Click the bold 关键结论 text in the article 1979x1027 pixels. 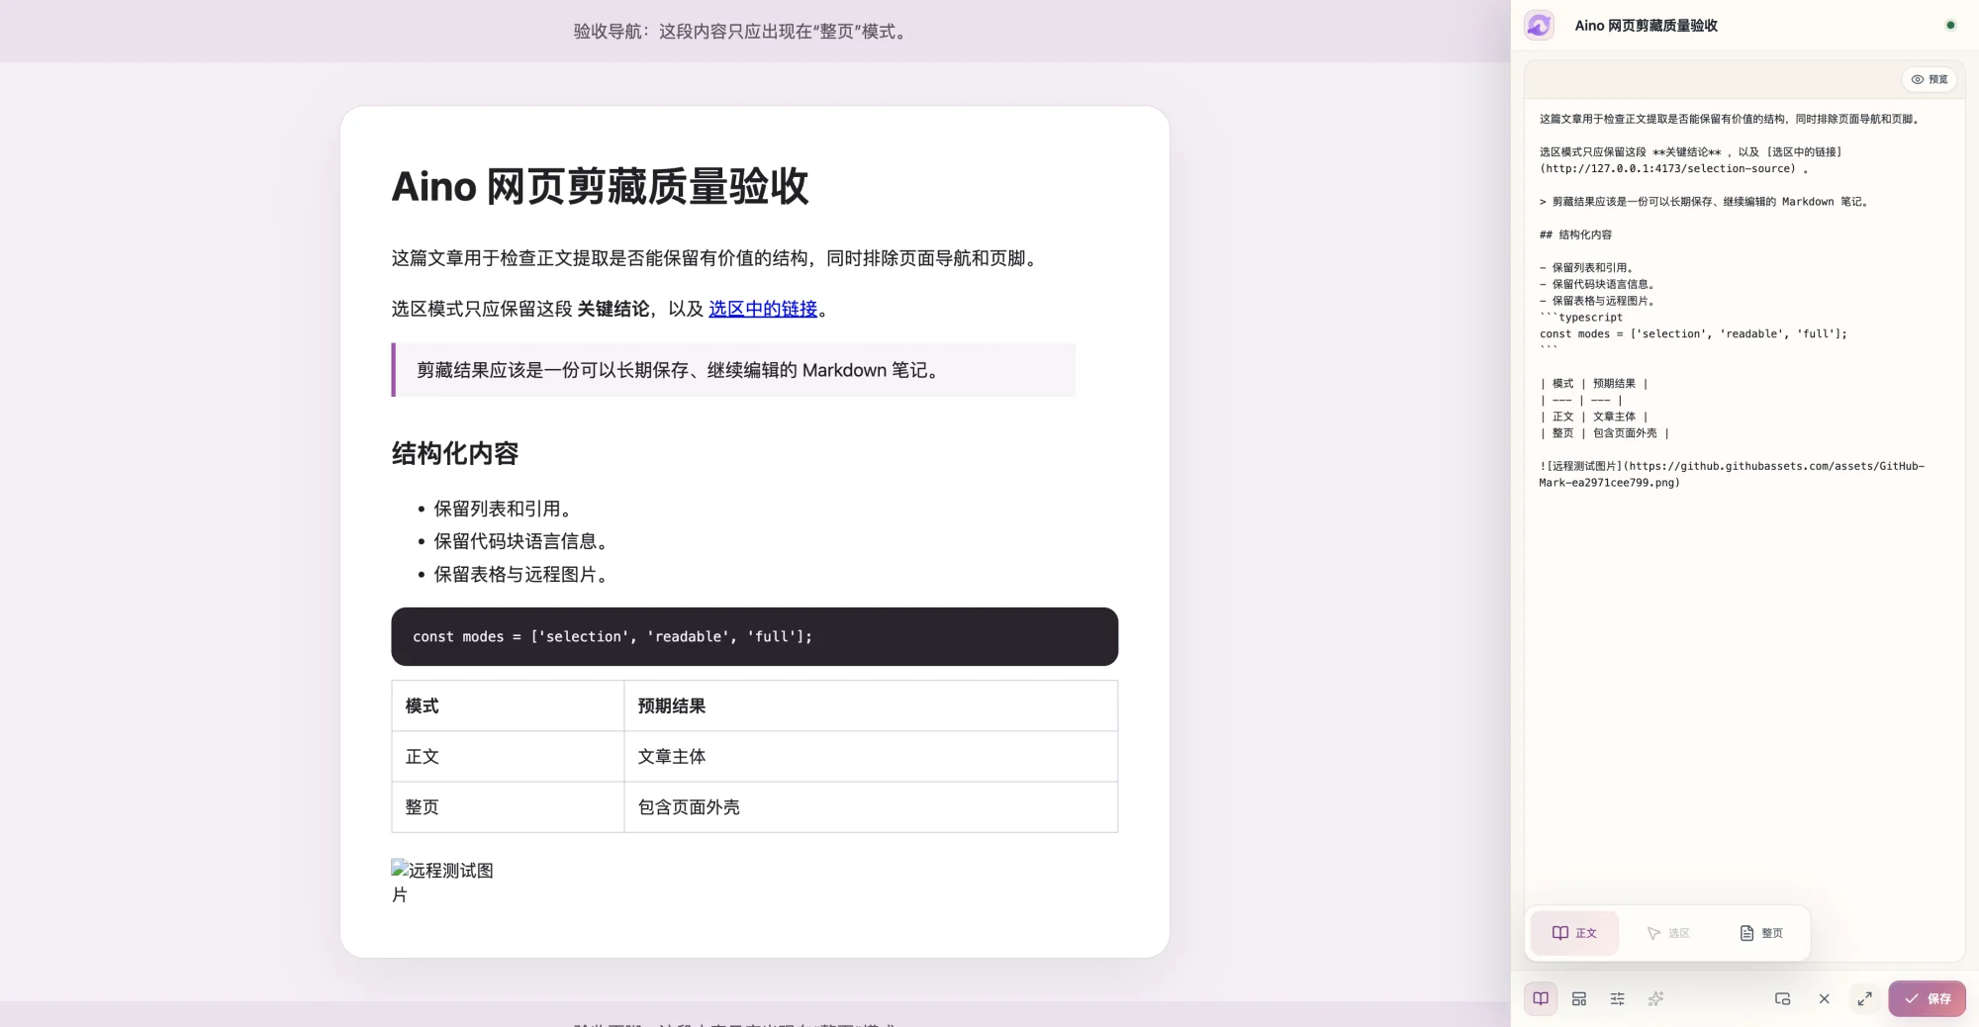click(613, 309)
